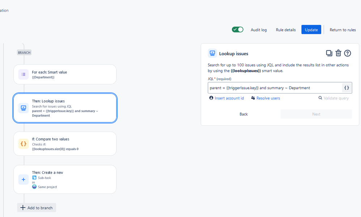The image size is (361, 217).
Task: Insert smart value braces in JQL field
Action: click(x=347, y=88)
